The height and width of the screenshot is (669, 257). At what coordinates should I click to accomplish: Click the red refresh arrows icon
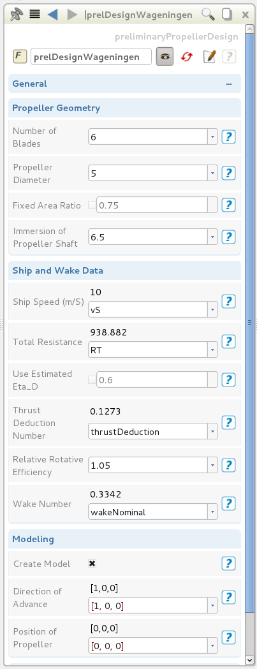click(187, 56)
